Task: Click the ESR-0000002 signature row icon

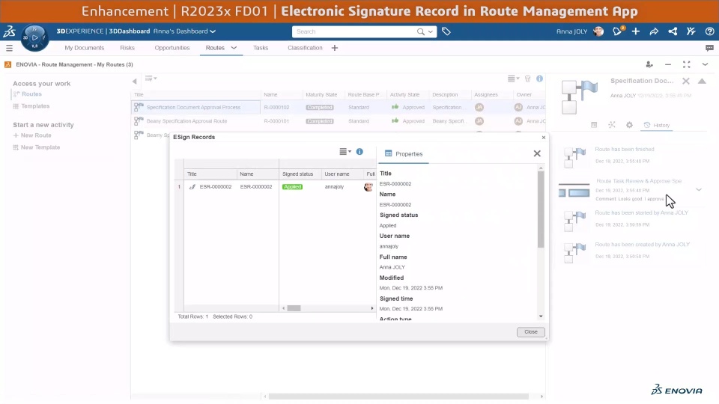Action: 192,187
